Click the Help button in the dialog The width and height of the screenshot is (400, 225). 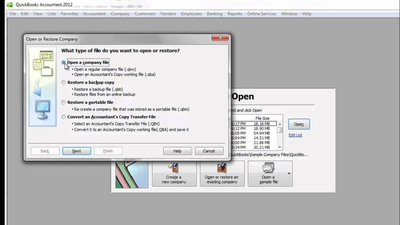tap(177, 151)
